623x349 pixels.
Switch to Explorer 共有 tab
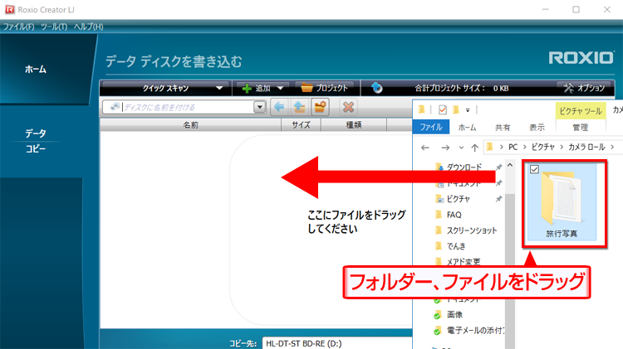pos(503,128)
